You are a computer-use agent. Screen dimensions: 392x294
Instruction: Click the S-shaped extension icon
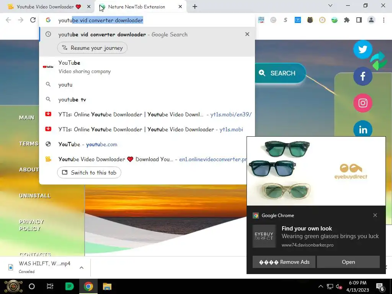pos(286,20)
